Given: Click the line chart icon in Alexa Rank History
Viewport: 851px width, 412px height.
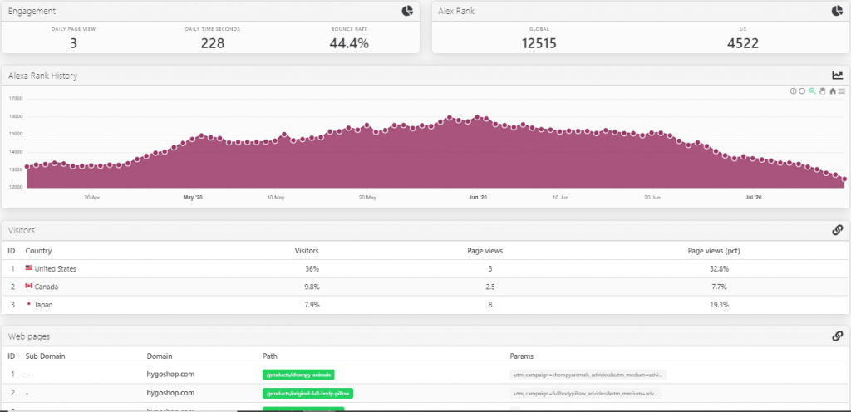Looking at the screenshot, I should 838,76.
